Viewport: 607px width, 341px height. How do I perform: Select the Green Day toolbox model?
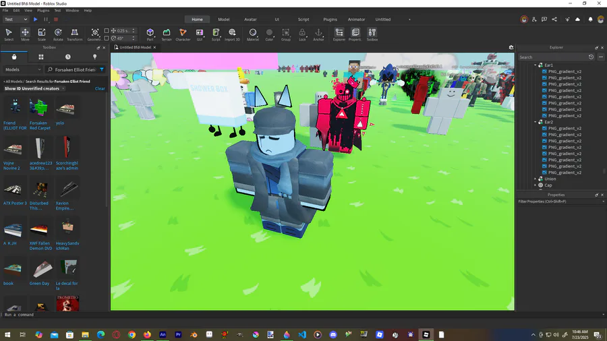click(40, 272)
